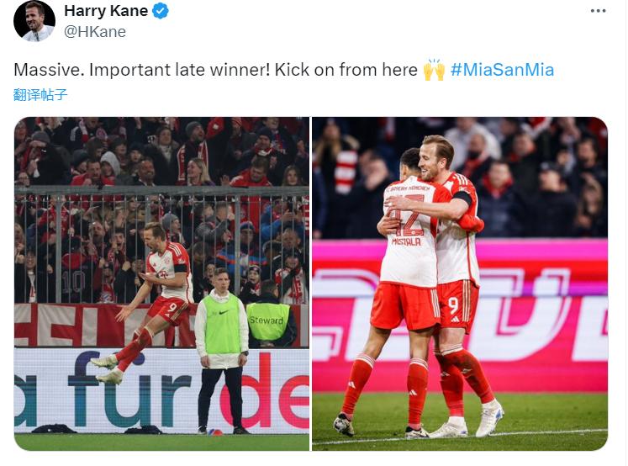Translate the post via 翻译帖子
This screenshot has width=628, height=466.
click(x=40, y=95)
